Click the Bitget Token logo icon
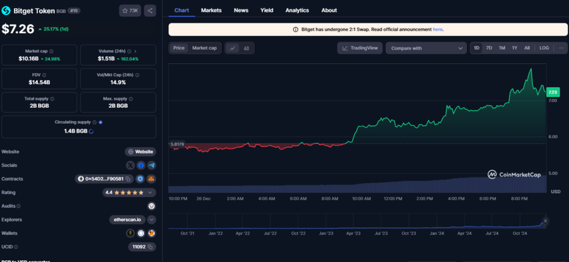The width and height of the screenshot is (569, 262). (6, 11)
